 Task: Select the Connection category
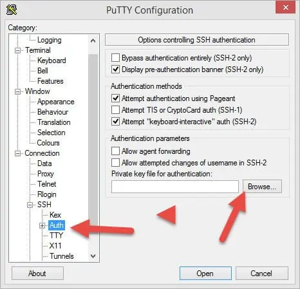coord(42,153)
